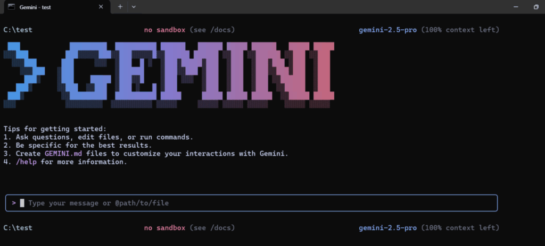The width and height of the screenshot is (545, 246).
Task: Click the terminal icon on the Gemini tab
Action: [12, 6]
